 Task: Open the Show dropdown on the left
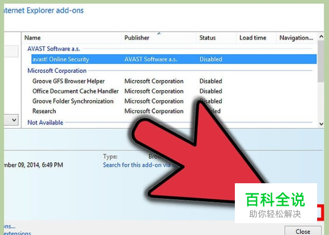[x=14, y=120]
